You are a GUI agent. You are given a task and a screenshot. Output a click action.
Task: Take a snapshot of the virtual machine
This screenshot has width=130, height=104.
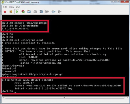coord(29,12)
